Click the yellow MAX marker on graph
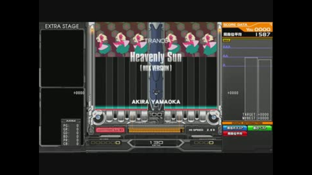The width and height of the screenshot is (312, 175). (x=227, y=40)
